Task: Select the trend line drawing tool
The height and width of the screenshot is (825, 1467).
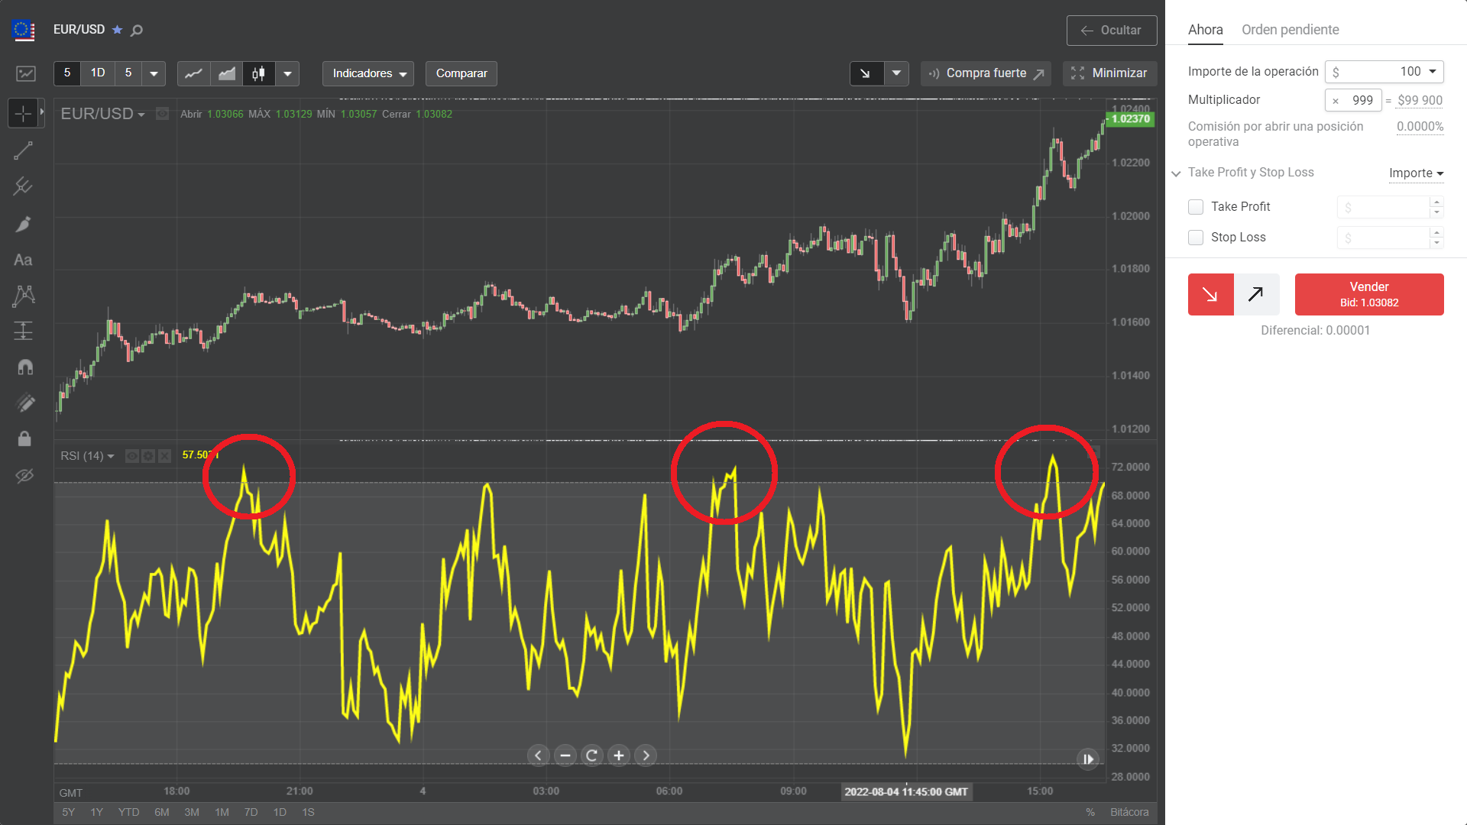Action: point(23,150)
